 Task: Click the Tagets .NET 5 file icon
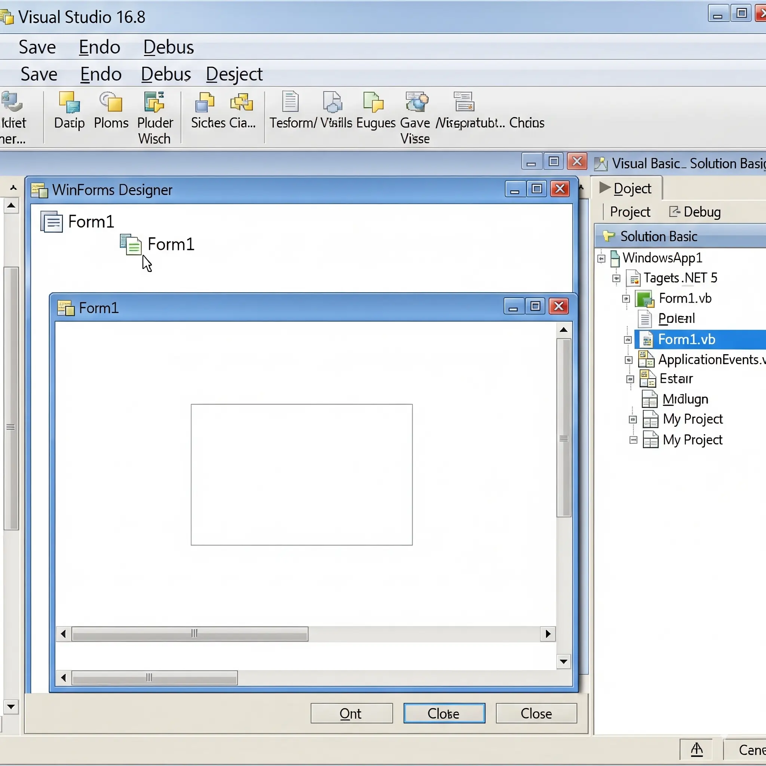tap(633, 278)
